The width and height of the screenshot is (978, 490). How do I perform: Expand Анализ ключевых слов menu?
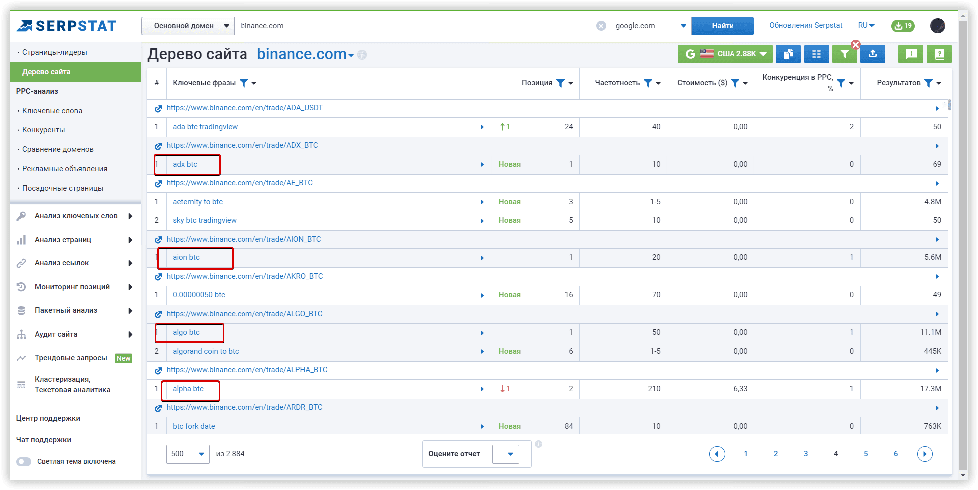[x=130, y=216]
